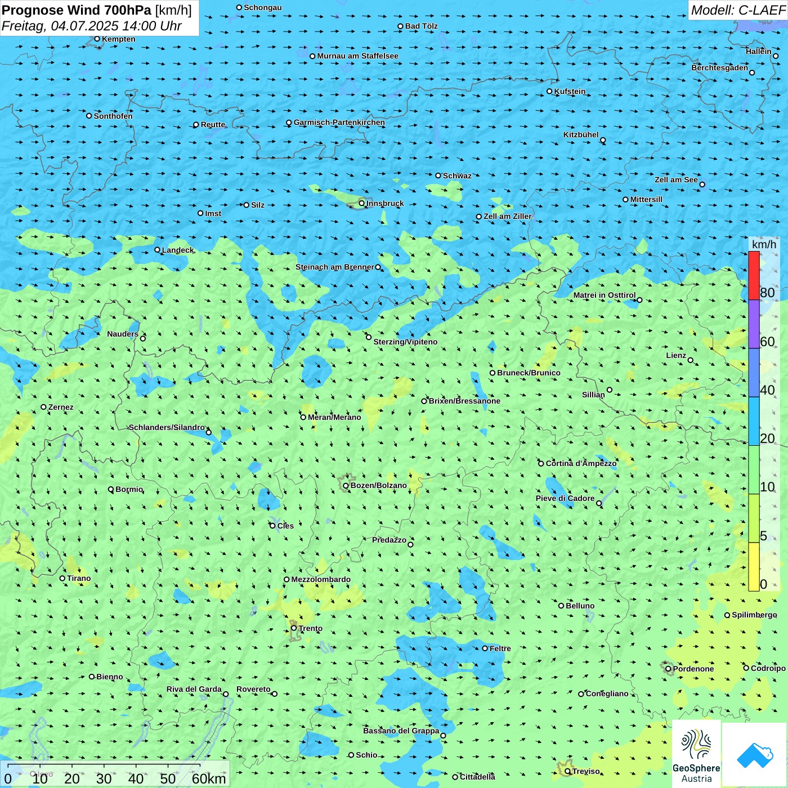Screen dimensions: 788x788
Task: Click the Matrei in Osttirol label
Action: [x=605, y=295]
